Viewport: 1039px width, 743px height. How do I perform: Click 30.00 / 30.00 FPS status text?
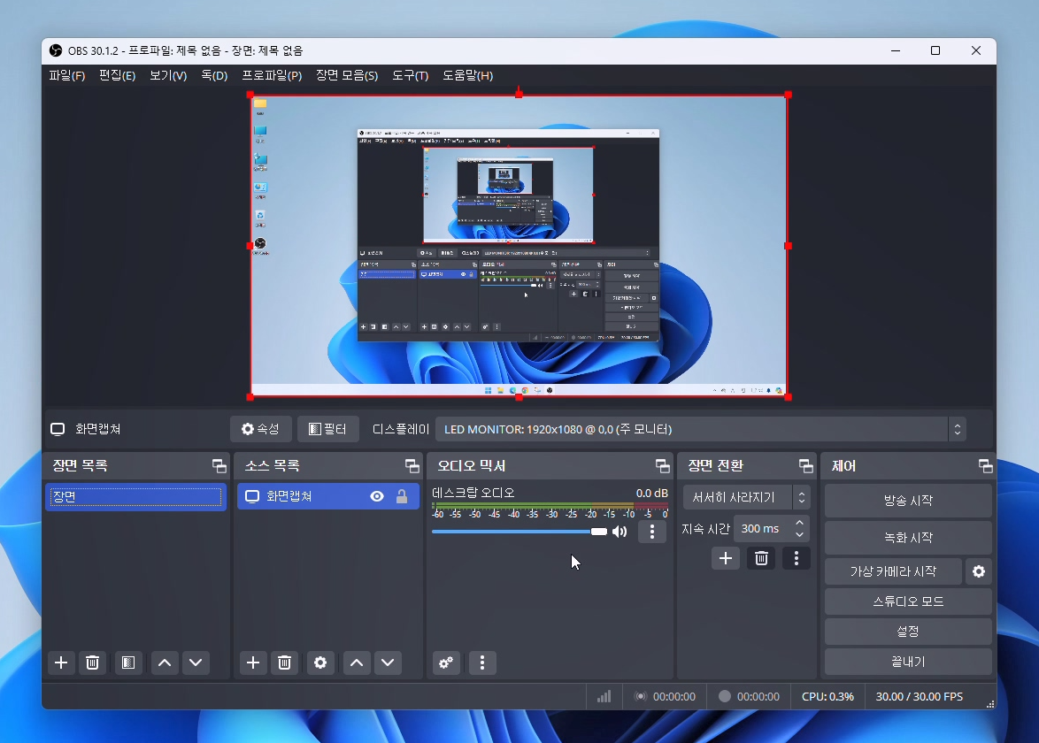click(919, 697)
